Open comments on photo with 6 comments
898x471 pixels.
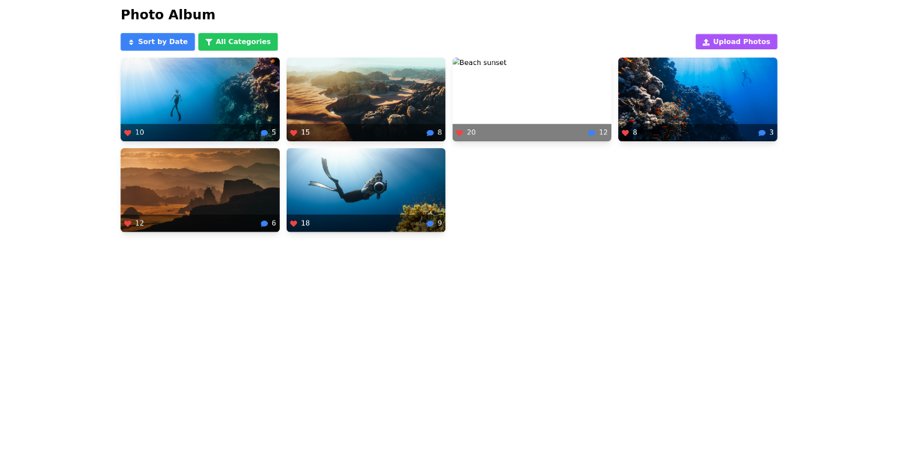[264, 224]
